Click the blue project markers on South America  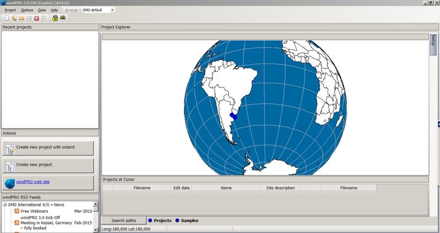tap(233, 116)
